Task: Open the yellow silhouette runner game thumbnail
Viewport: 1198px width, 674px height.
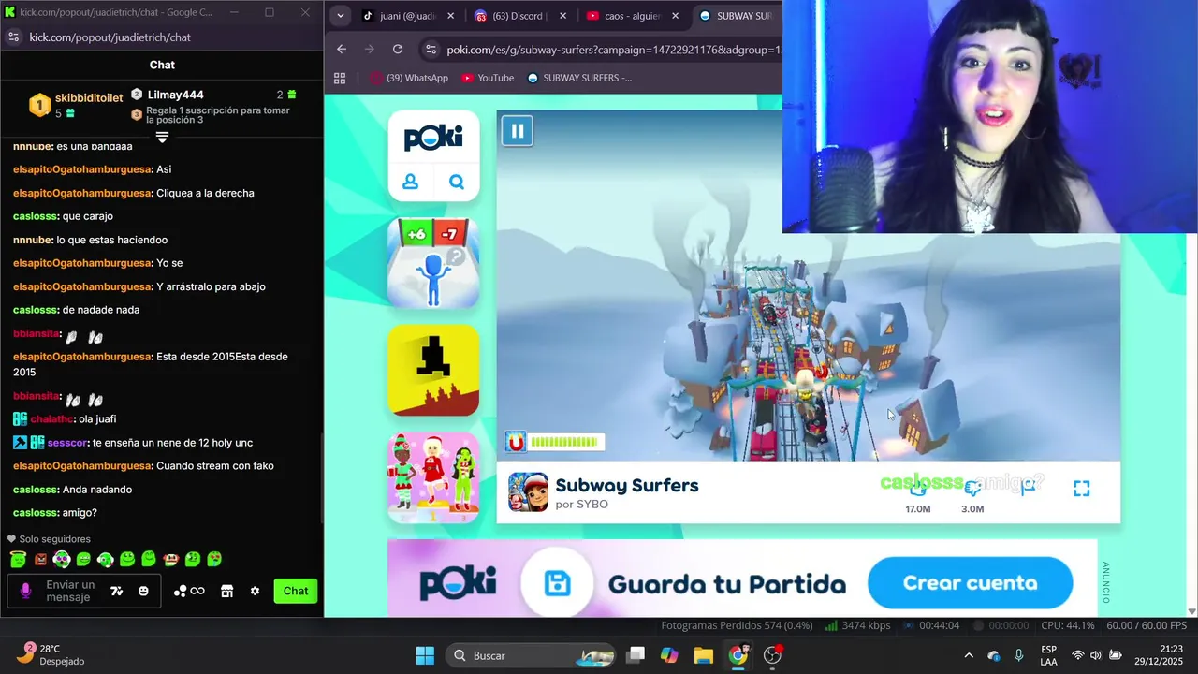Action: click(433, 371)
